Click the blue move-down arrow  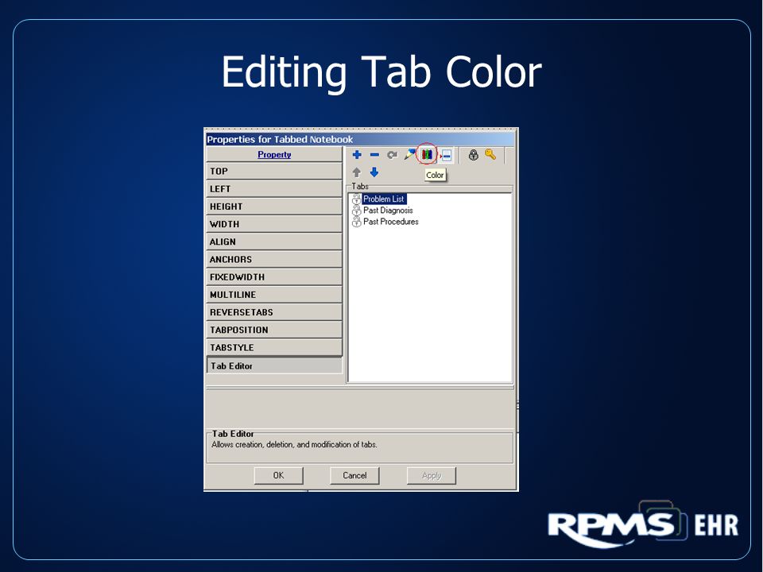(x=374, y=172)
